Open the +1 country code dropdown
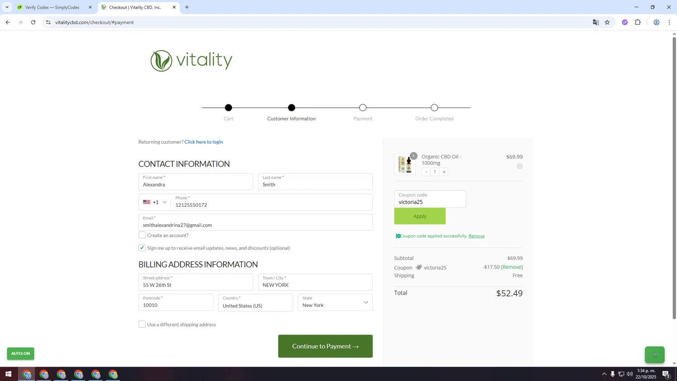 [155, 202]
